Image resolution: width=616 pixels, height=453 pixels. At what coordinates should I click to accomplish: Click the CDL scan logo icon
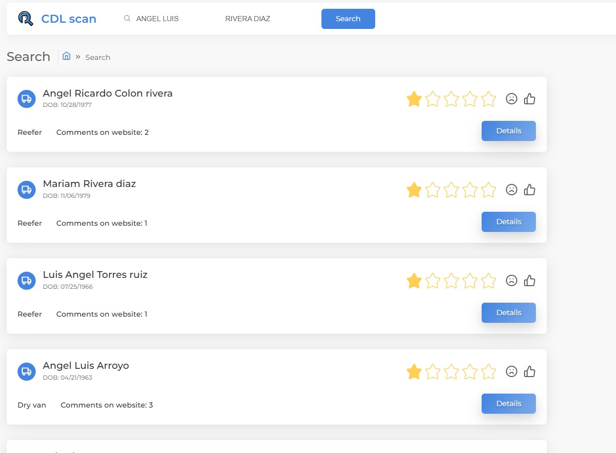tap(25, 19)
